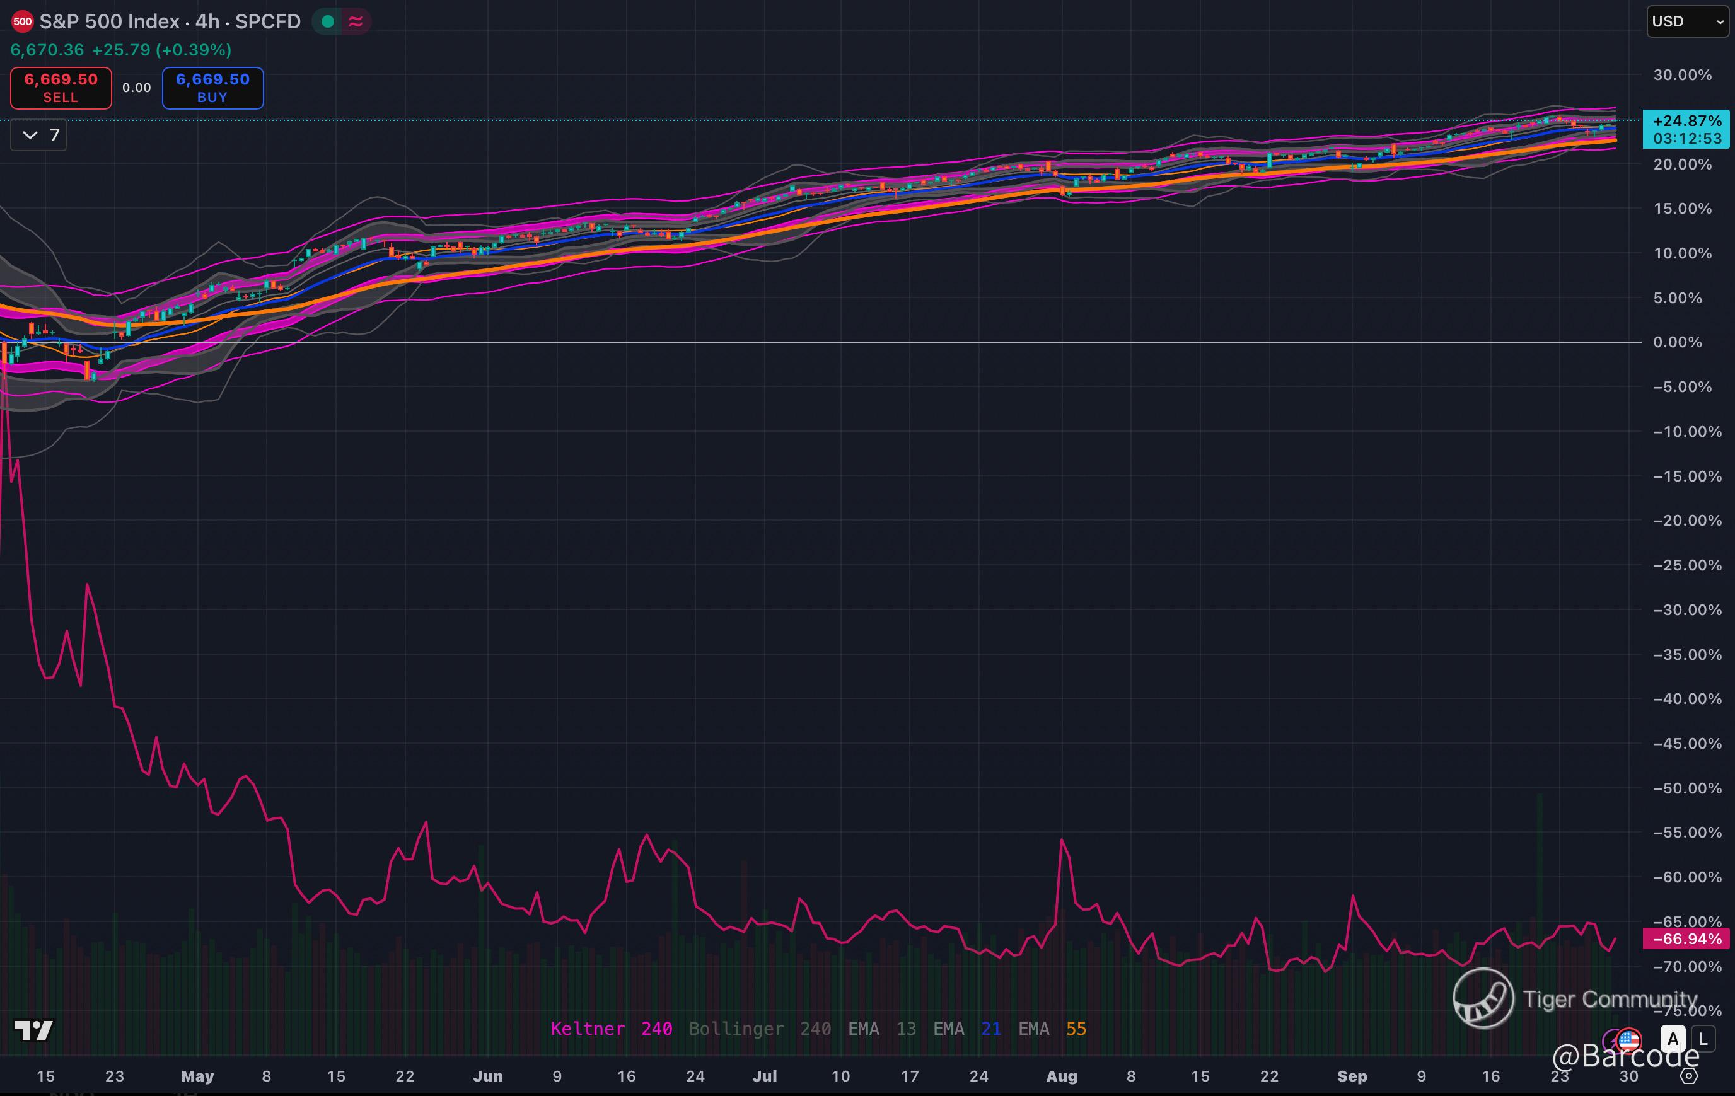The image size is (1735, 1096).
Task: Click the Tiger Community watermark logo
Action: [1483, 998]
